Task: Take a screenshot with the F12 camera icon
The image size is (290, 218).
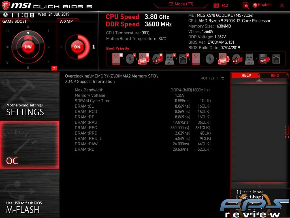Action: tap(216, 5)
